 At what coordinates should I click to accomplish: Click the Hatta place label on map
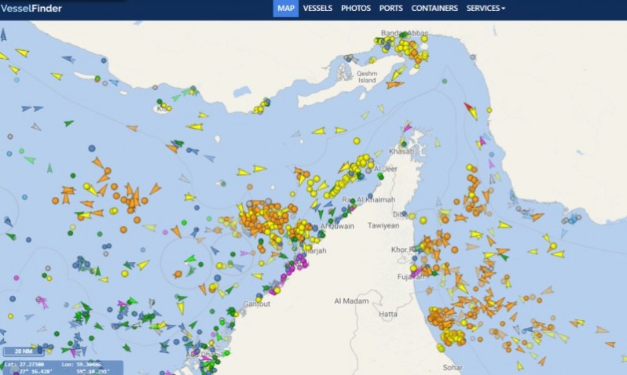[x=387, y=314]
